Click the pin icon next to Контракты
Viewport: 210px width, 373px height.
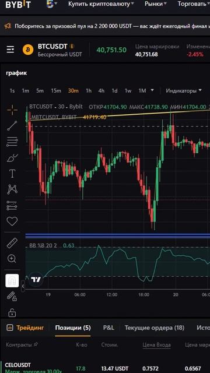pos(36,344)
